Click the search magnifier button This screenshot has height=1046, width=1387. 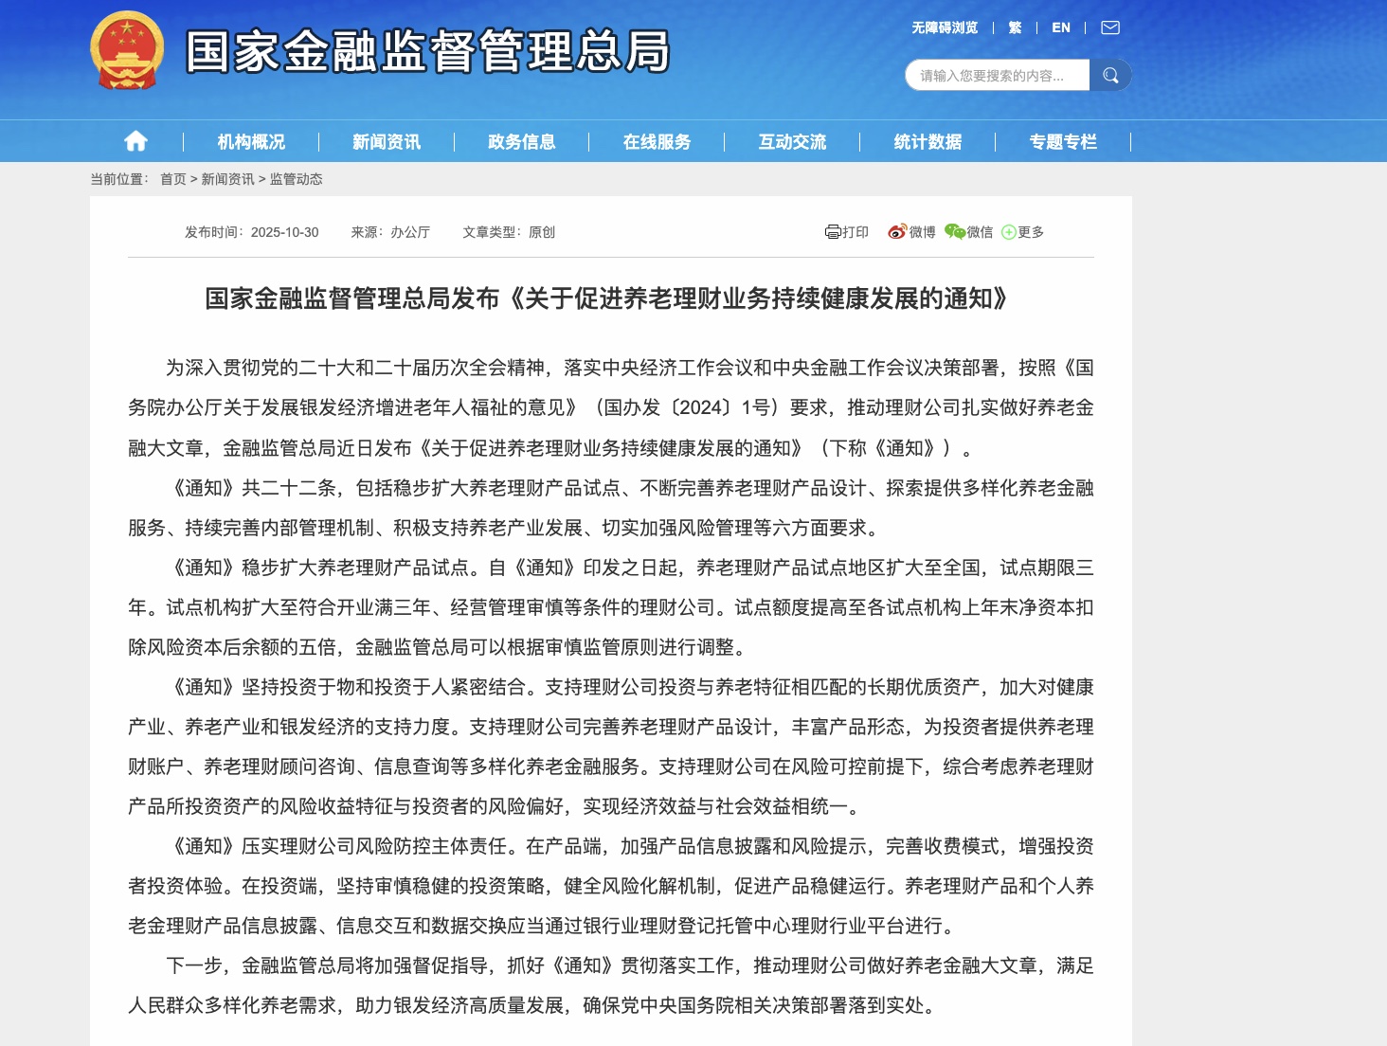coord(1110,75)
